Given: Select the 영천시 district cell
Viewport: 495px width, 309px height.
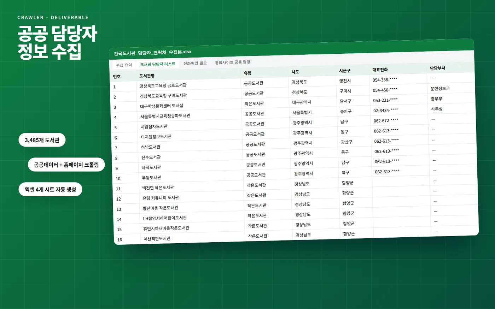Looking at the screenshot, I should pos(345,81).
